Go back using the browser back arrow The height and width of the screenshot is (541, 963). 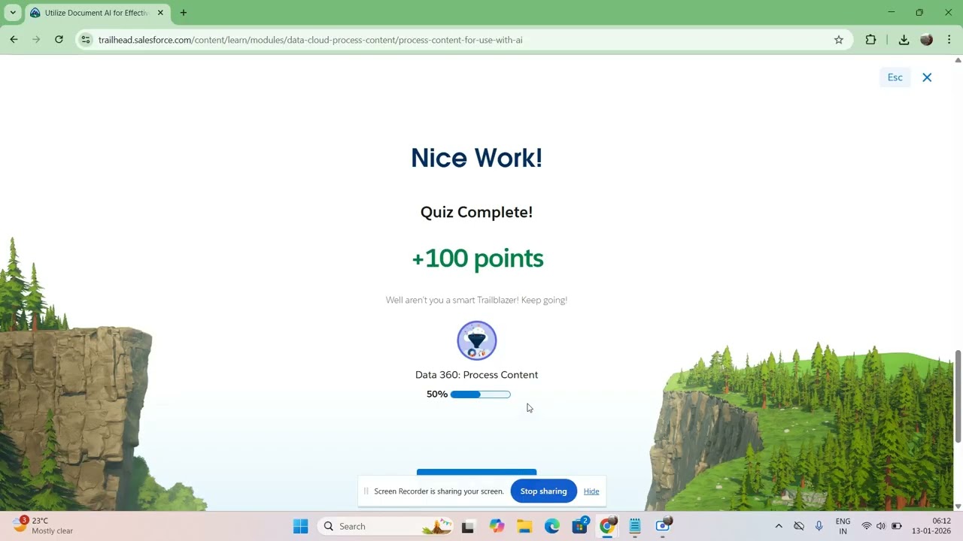(x=14, y=40)
